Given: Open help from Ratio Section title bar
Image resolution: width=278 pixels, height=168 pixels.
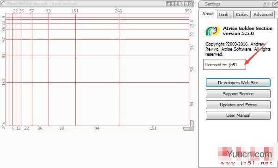Looking at the screenshot, I should click(x=181, y=4).
